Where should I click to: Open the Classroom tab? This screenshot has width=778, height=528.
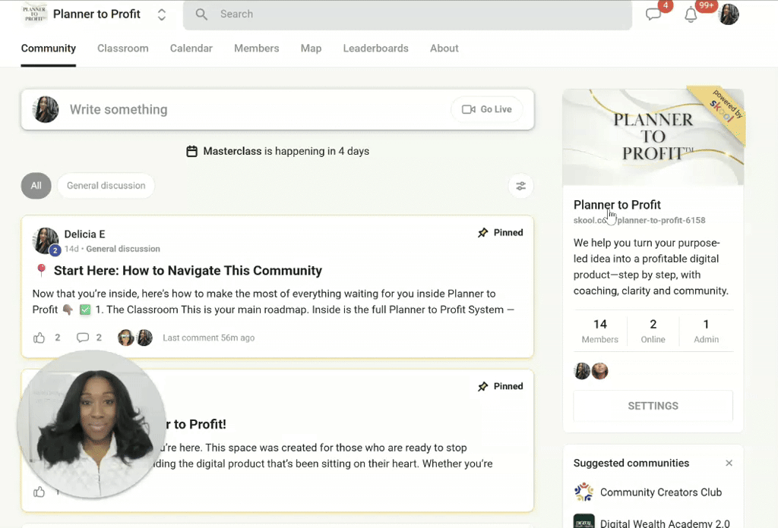(122, 48)
